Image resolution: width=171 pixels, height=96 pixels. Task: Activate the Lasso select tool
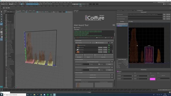pyautogui.click(x=1, y=14)
